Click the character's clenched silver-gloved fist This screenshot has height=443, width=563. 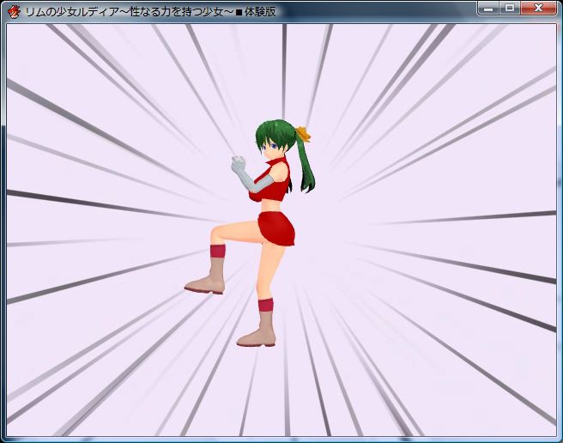[x=236, y=164]
